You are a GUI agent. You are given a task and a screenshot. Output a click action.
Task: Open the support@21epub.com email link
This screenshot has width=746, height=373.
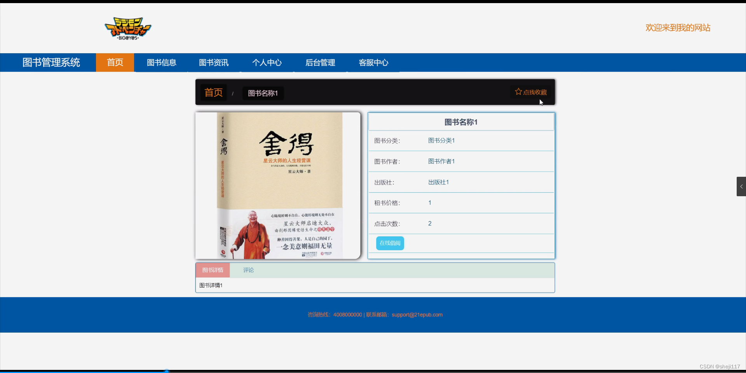tap(417, 315)
